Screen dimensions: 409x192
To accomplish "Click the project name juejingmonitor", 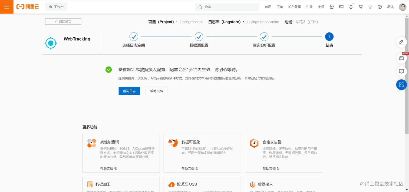I will point(191,22).
